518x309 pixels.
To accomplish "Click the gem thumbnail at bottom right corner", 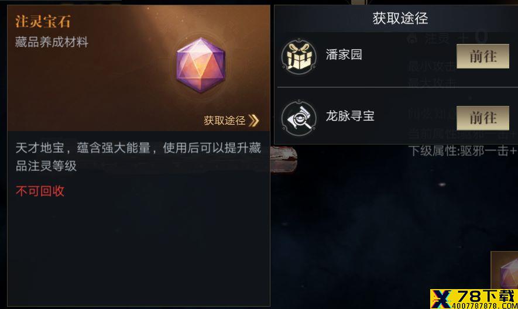I will (x=505, y=270).
